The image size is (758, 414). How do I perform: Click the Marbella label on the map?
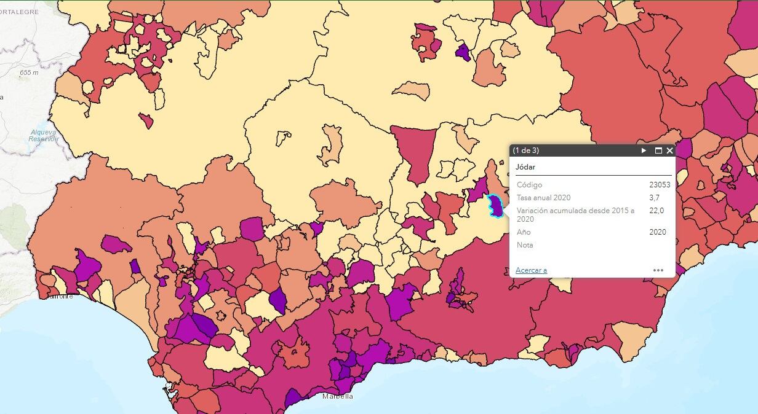(338, 397)
